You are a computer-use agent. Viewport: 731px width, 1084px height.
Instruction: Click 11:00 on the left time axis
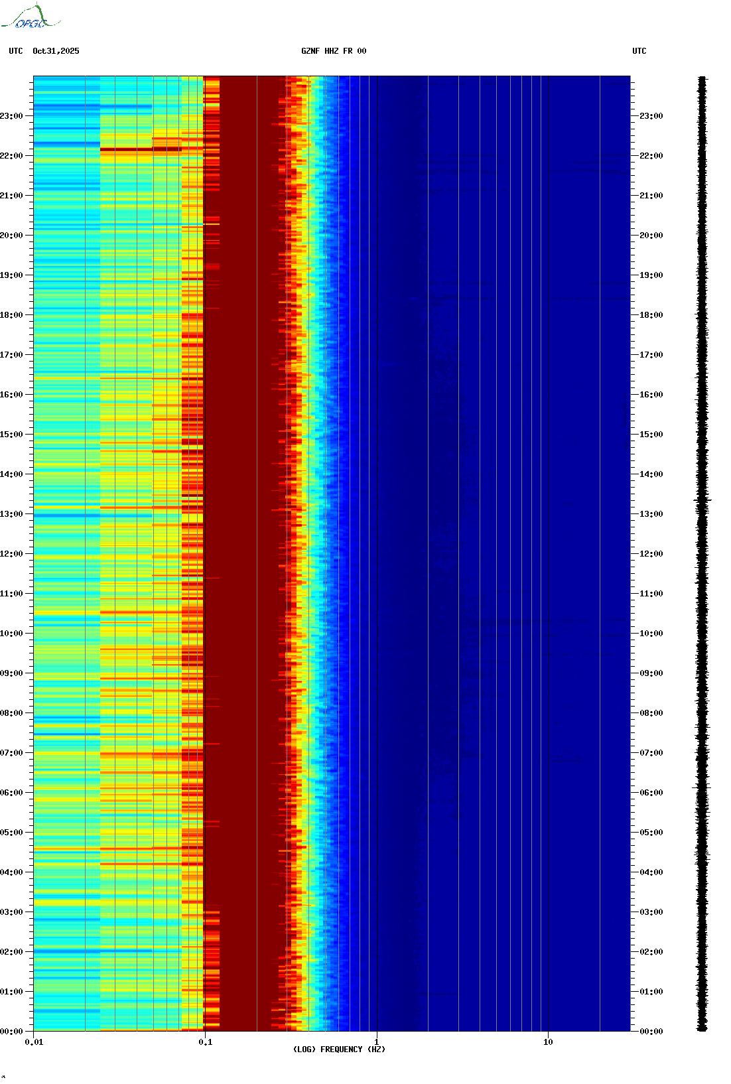11,594
